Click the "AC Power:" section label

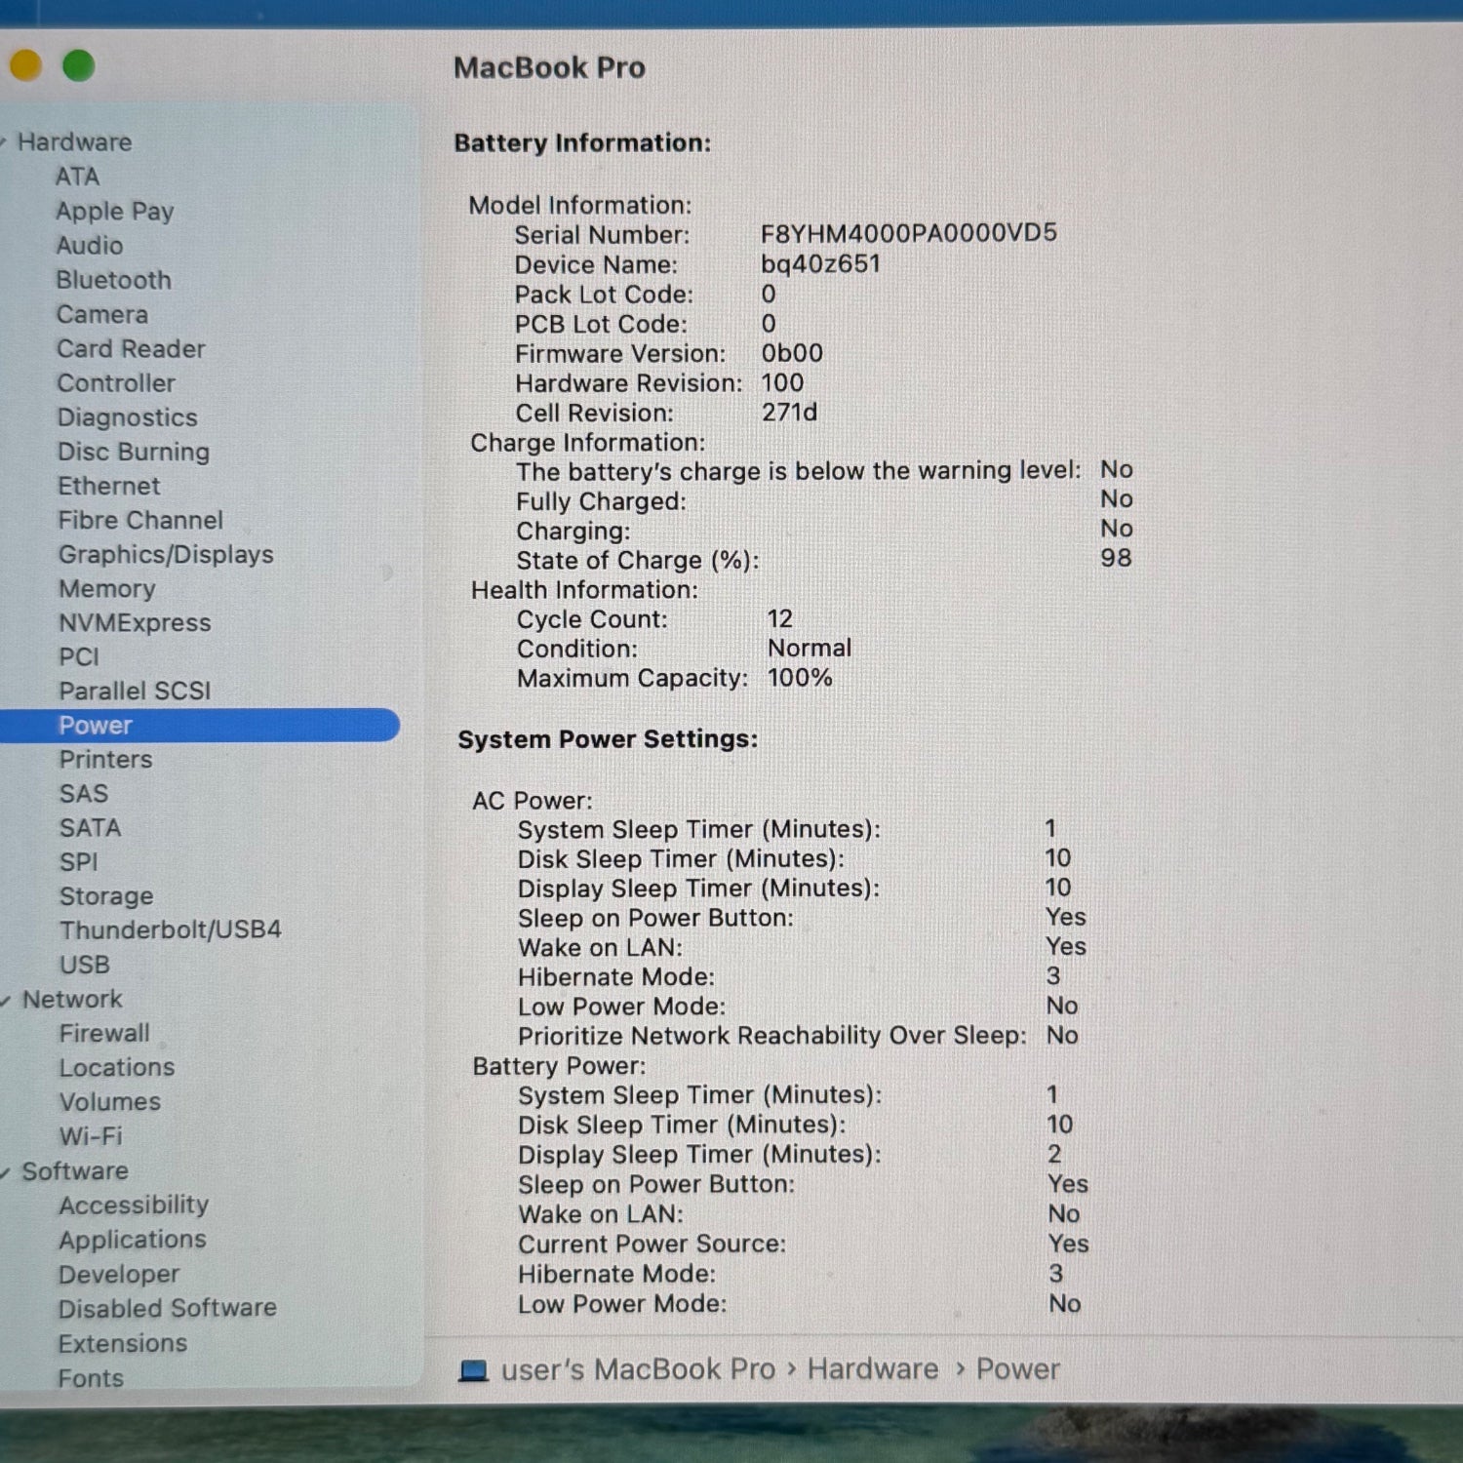click(x=533, y=801)
